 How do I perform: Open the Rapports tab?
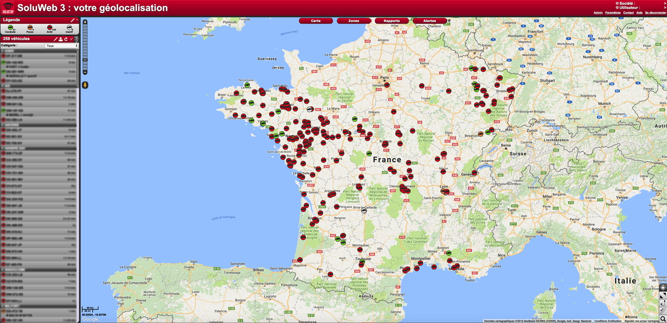click(x=392, y=21)
